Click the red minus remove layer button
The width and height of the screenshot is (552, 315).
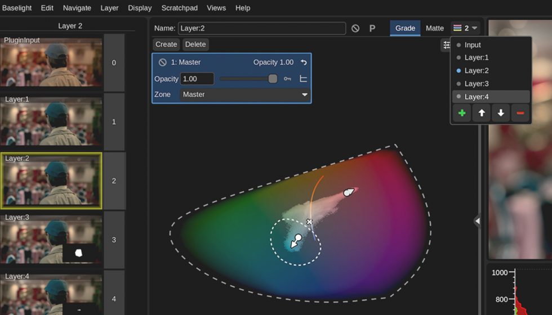520,113
